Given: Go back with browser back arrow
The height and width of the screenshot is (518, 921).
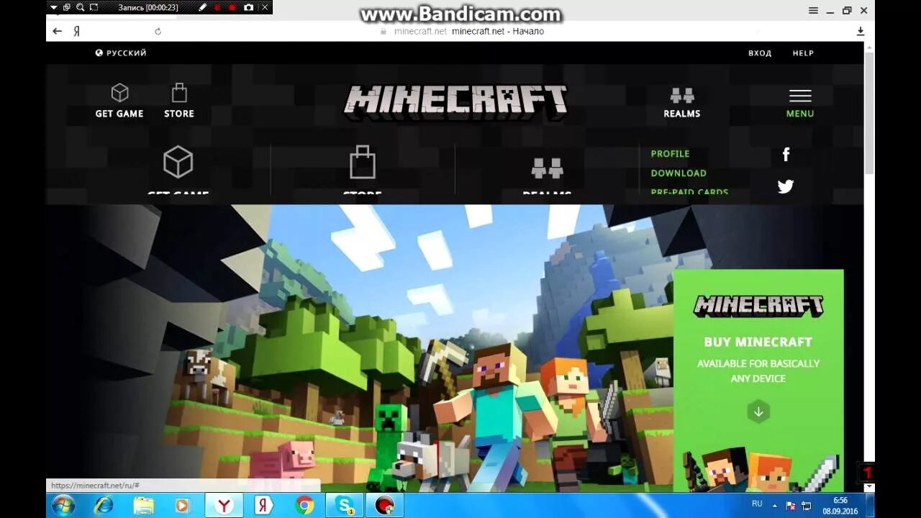Looking at the screenshot, I should [58, 31].
